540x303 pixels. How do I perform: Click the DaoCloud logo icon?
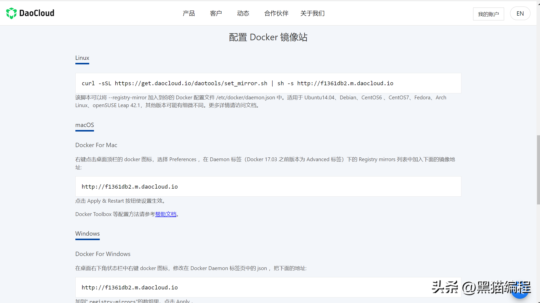[11, 13]
